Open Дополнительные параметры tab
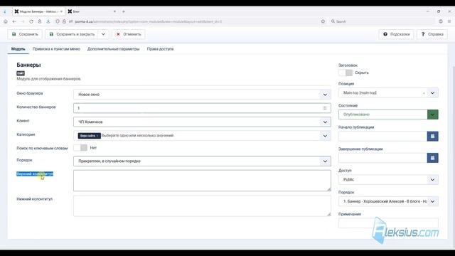Image resolution: width=455 pixels, height=256 pixels. (114, 49)
